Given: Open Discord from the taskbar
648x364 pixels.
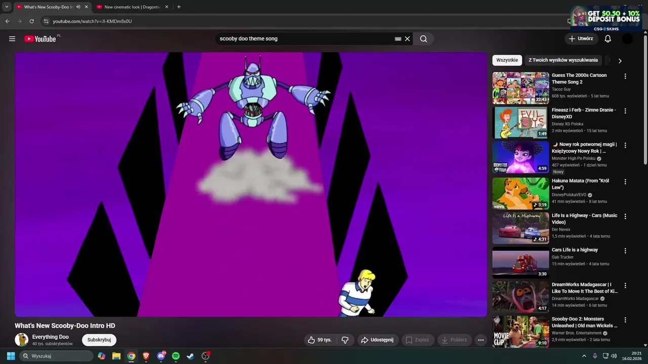Looking at the screenshot, I should (x=161, y=356).
